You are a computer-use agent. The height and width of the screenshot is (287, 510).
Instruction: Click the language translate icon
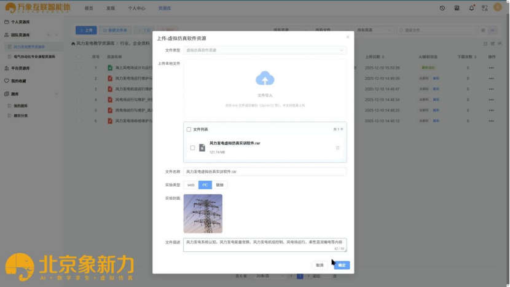[485, 8]
